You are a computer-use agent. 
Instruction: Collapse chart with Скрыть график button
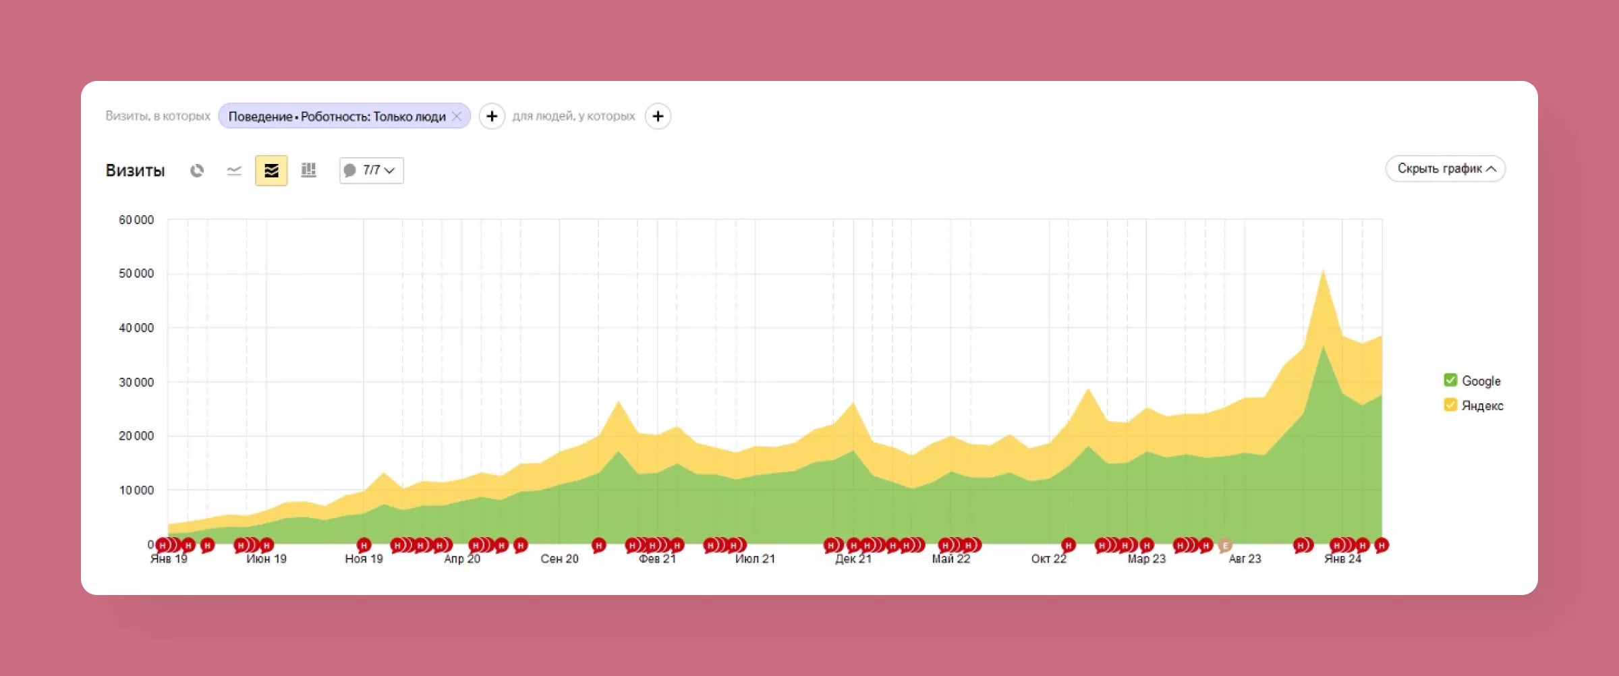pyautogui.click(x=1445, y=169)
